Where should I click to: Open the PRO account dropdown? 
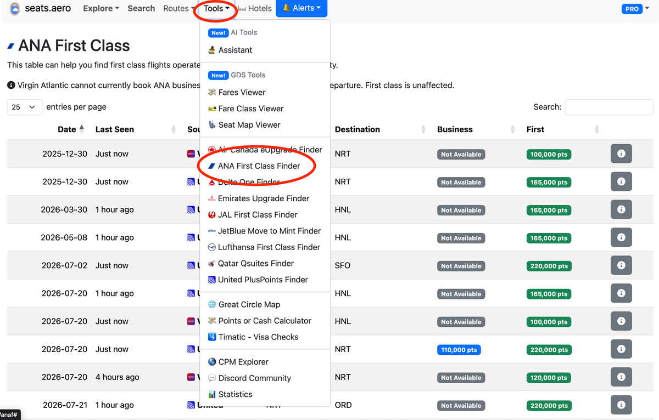[635, 9]
